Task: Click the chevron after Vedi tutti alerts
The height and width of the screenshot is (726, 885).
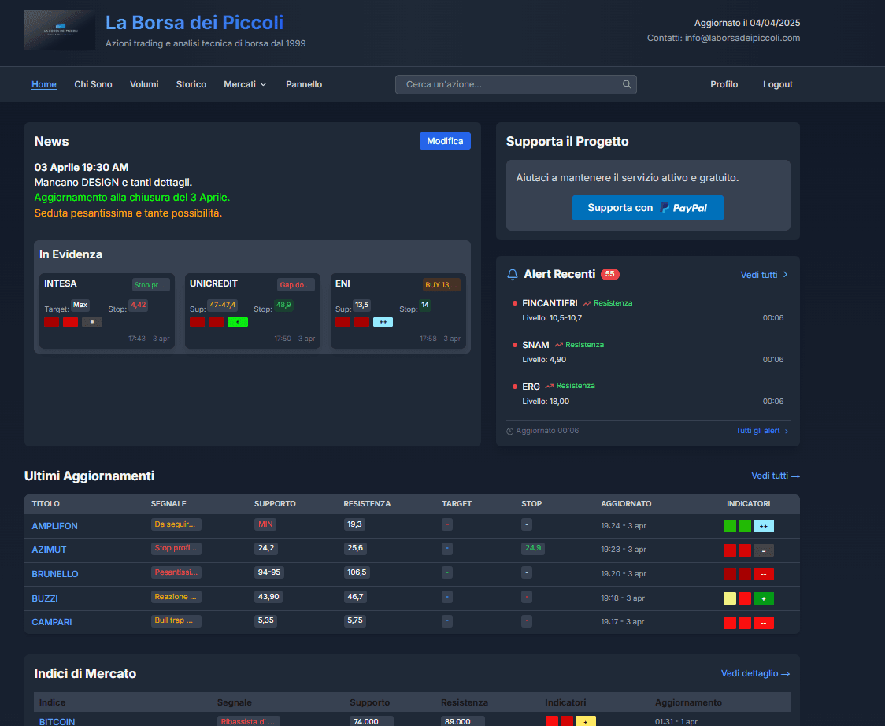Action: coord(785,275)
